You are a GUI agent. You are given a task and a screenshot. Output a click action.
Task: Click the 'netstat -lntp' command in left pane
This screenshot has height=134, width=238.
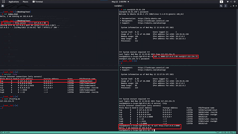coord(11,74)
